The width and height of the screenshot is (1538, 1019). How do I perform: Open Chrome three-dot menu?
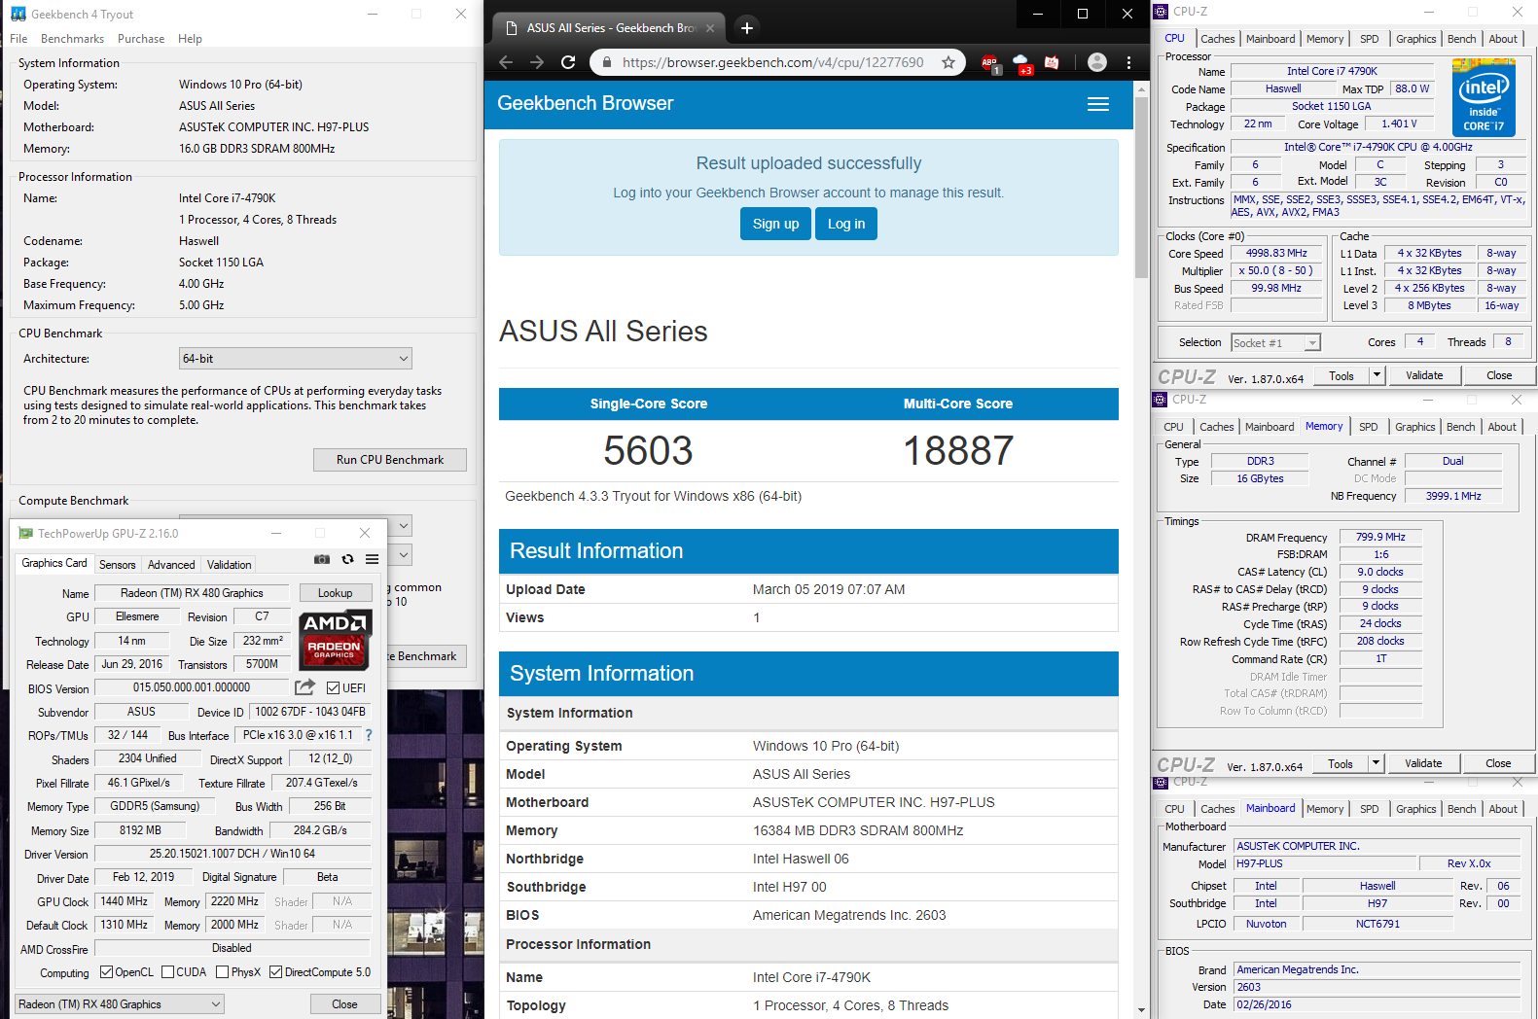1128,62
